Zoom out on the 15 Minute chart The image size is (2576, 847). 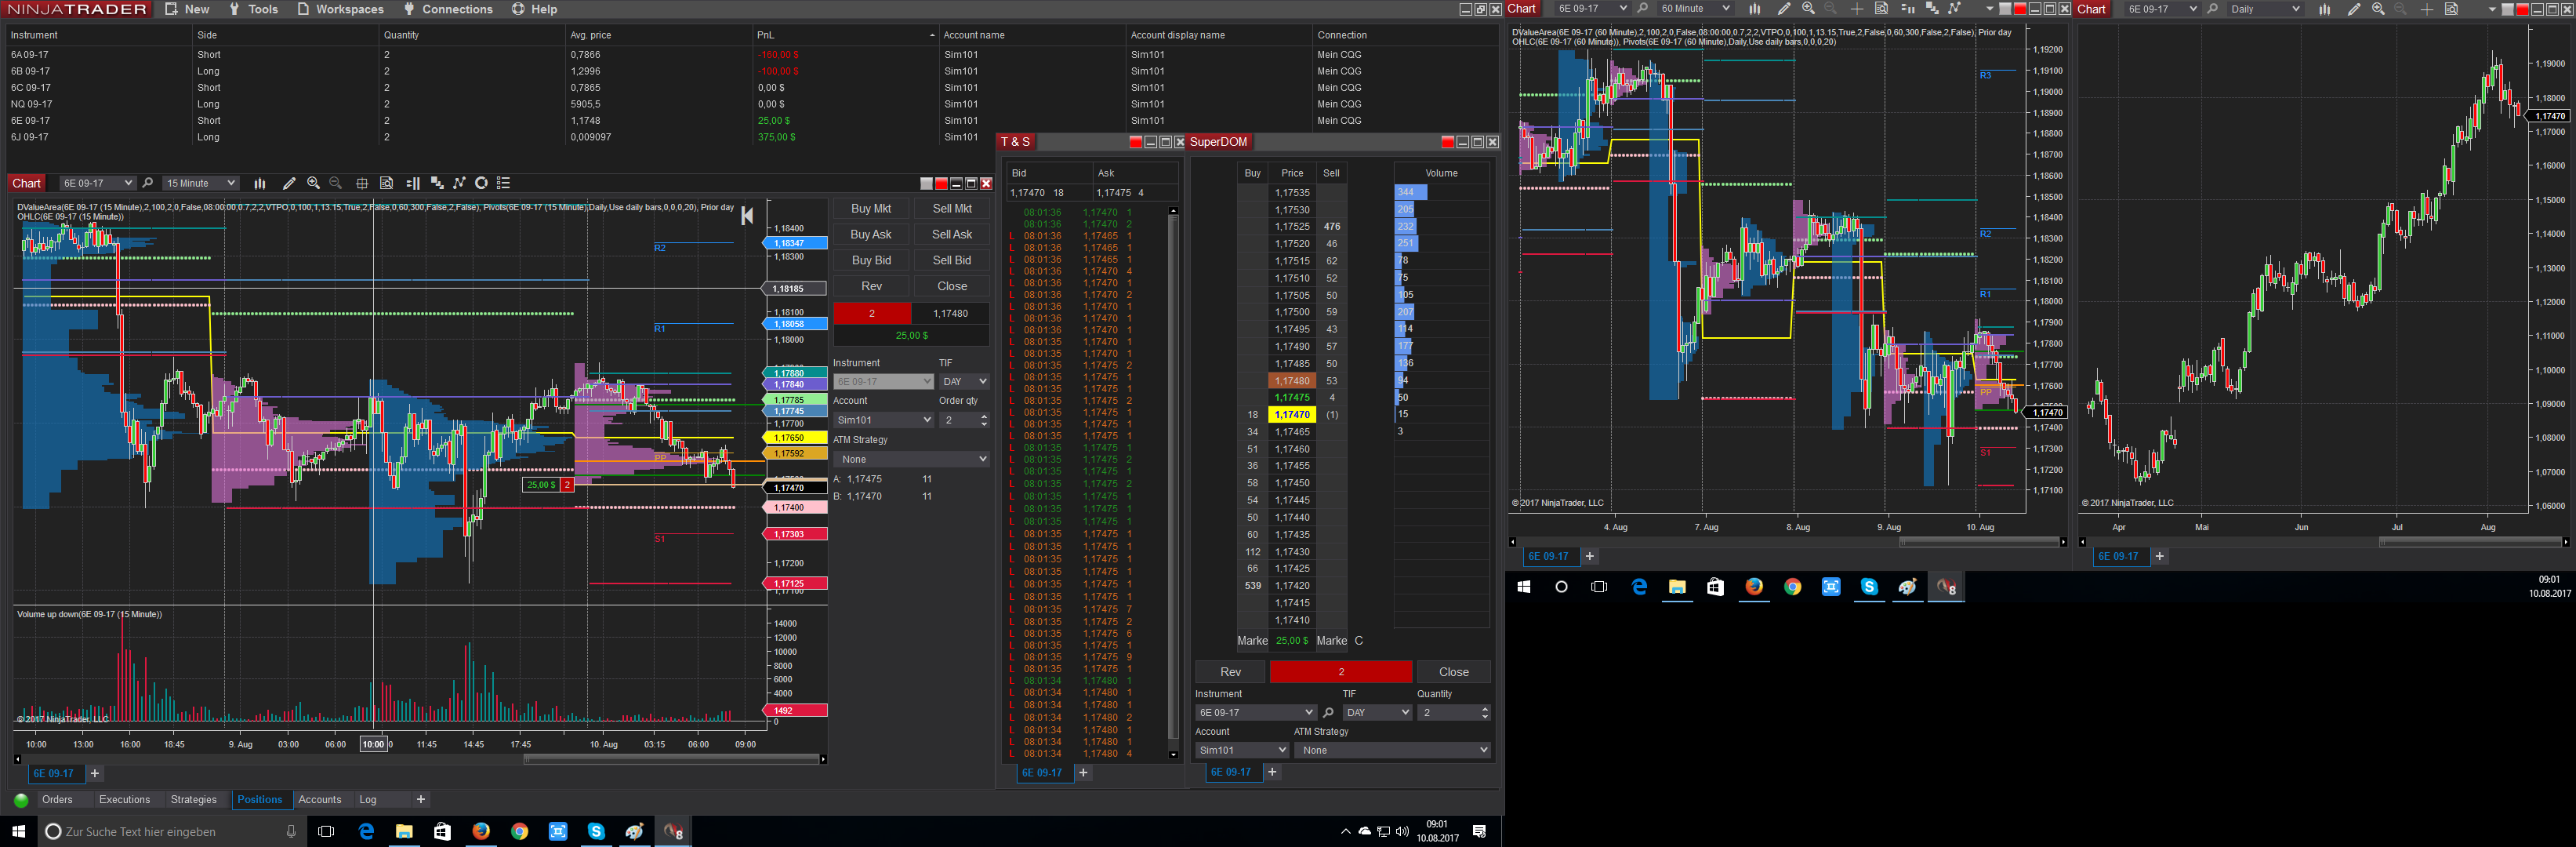(336, 183)
